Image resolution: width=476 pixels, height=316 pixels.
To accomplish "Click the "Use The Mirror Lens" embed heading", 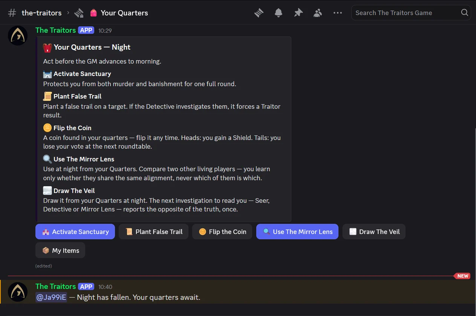I will click(84, 159).
